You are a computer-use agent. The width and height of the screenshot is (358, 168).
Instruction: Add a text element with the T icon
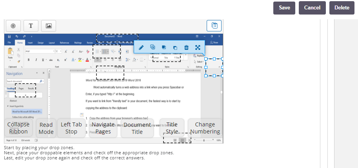31,26
